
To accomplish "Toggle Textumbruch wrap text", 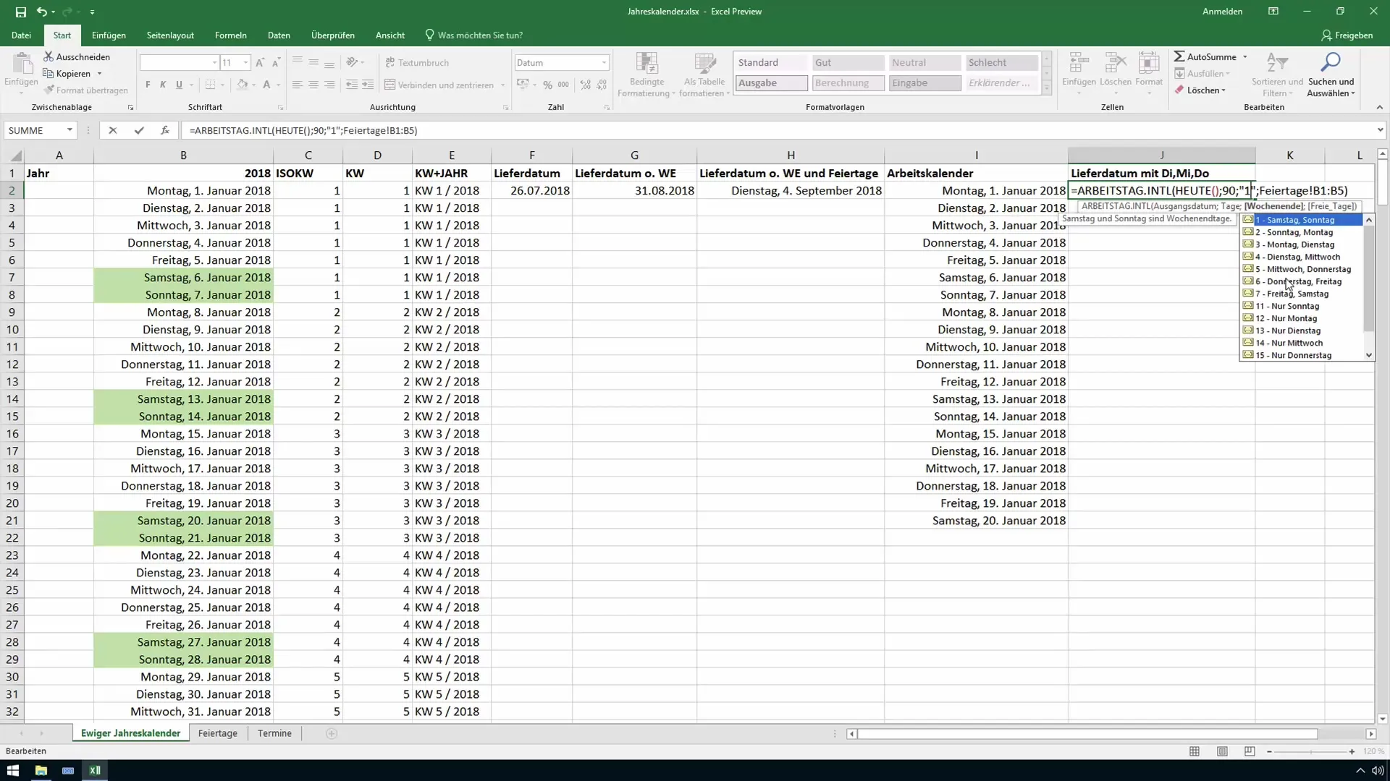I will [417, 63].
